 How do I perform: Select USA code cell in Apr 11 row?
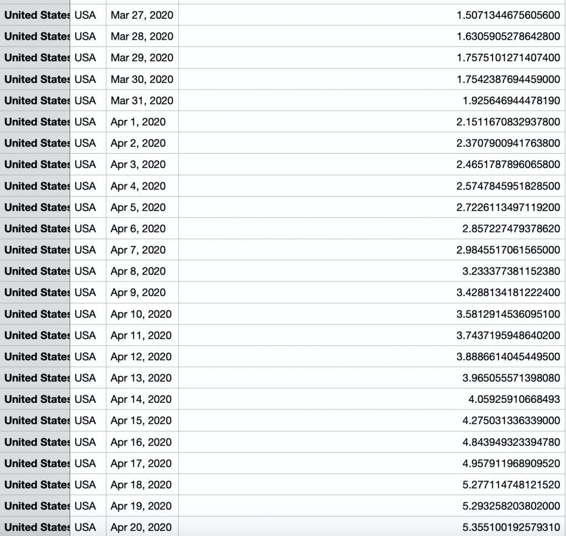85,335
